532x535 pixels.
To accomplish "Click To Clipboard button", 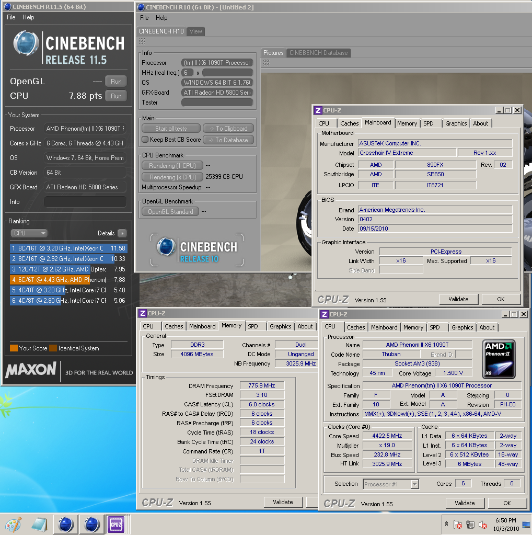I will (x=228, y=129).
